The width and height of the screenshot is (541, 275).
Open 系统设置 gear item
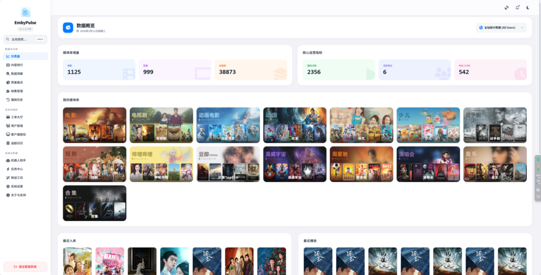point(17,186)
